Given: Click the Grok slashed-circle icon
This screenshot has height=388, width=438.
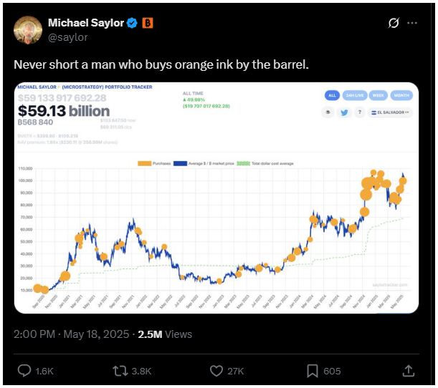Looking at the screenshot, I should point(394,23).
